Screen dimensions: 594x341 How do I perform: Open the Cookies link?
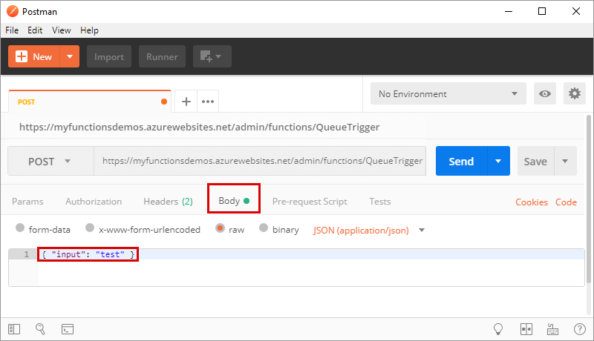[x=532, y=202]
